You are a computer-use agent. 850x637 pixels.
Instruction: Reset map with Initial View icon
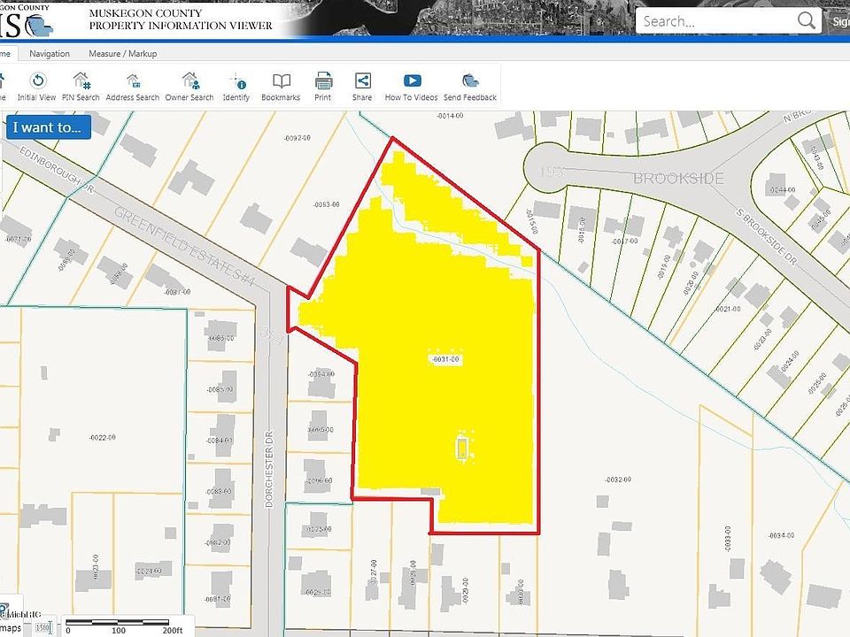(37, 86)
